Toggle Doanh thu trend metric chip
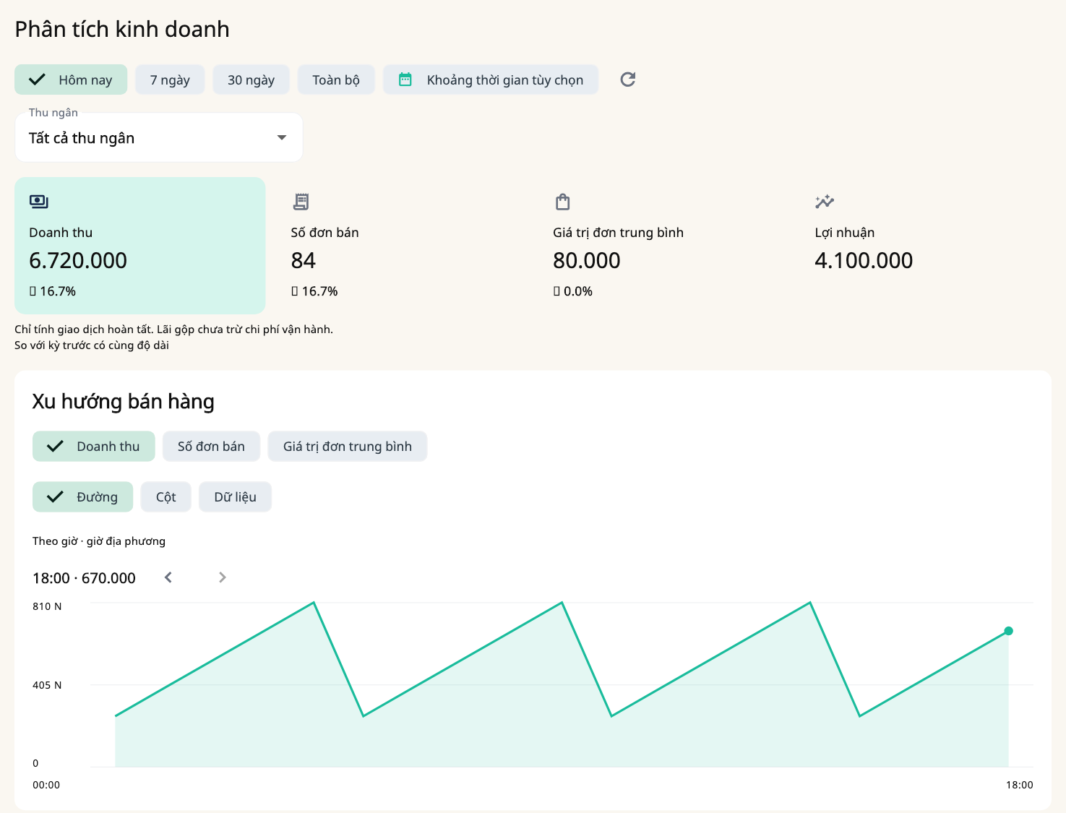Viewport: 1066px width, 813px height. click(94, 447)
